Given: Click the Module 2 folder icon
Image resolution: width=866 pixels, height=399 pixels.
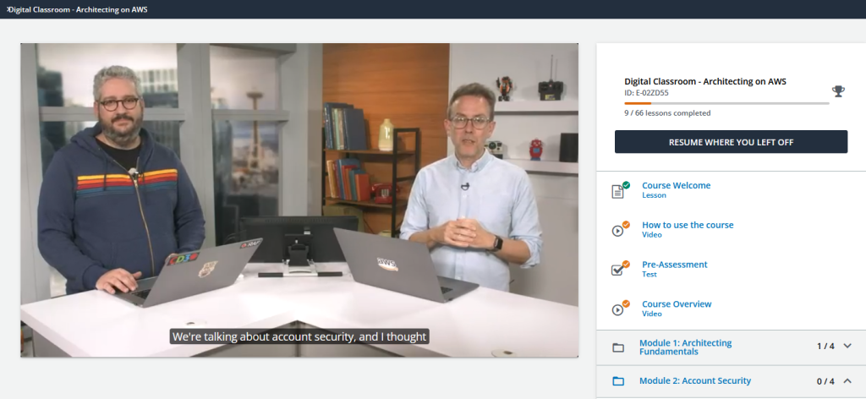Looking at the screenshot, I should 618,381.
